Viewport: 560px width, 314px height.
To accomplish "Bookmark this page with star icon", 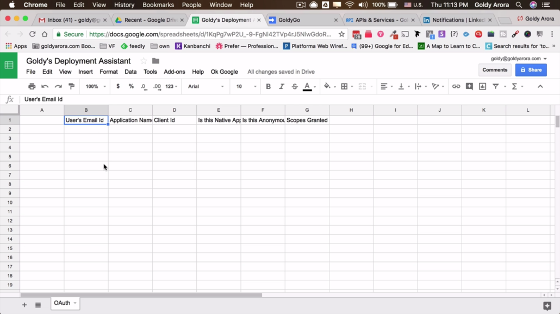I will (x=341, y=34).
